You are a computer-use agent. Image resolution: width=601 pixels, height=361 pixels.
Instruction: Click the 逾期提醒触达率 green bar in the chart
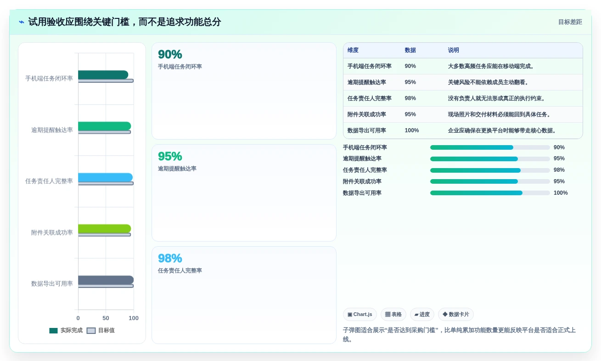[104, 126]
